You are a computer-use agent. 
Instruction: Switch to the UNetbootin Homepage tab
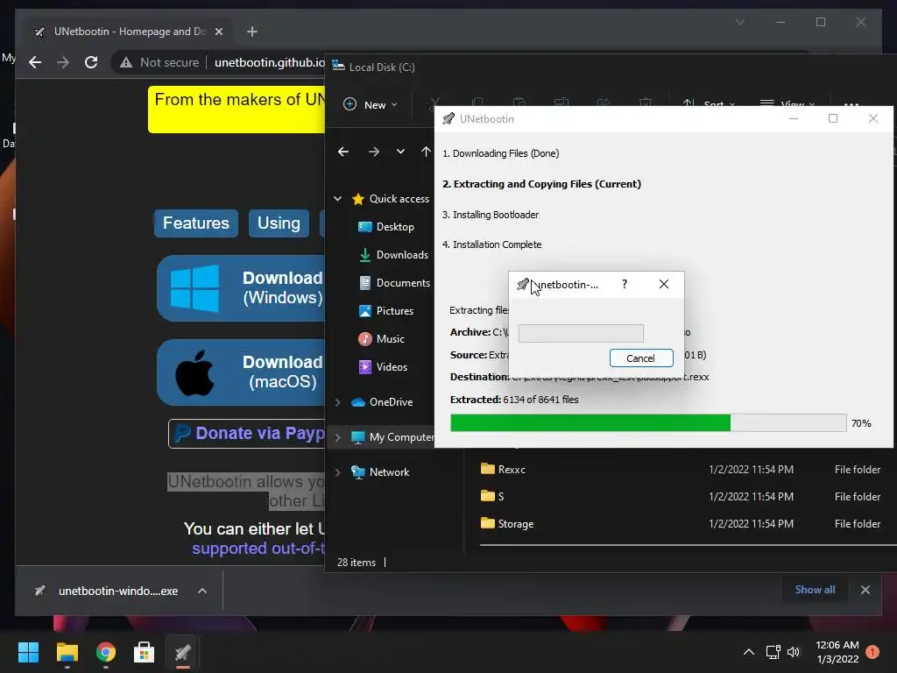[129, 32]
